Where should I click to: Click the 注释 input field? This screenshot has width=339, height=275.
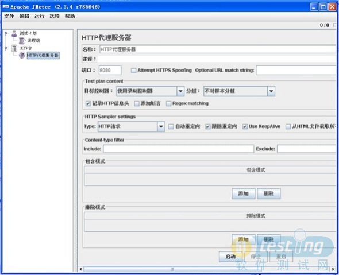[x=217, y=59]
